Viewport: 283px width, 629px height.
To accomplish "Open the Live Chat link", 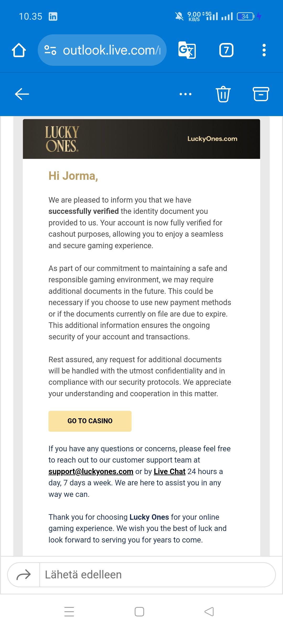I will click(170, 471).
